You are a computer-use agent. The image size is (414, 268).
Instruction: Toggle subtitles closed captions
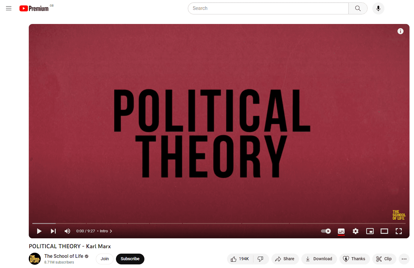click(x=341, y=231)
